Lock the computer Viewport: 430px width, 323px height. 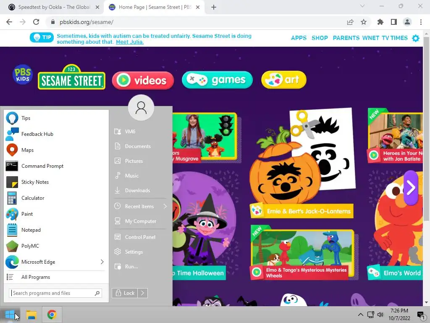coord(125,293)
